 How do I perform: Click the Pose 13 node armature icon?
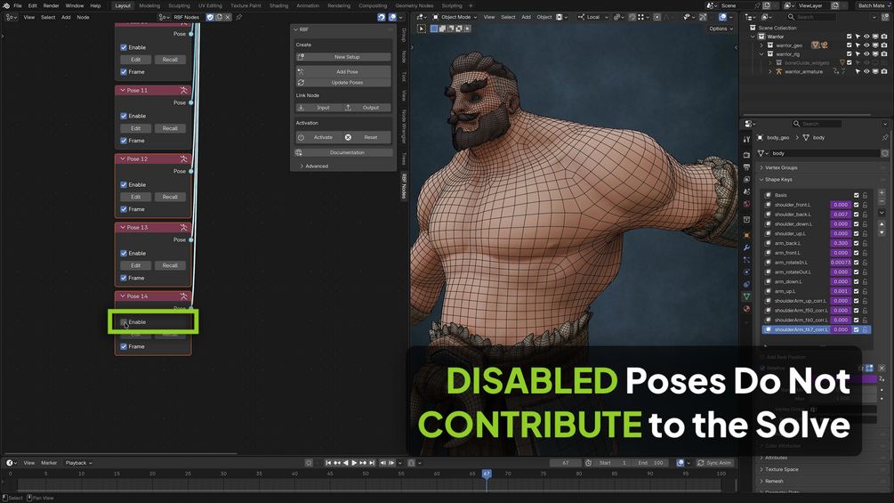(x=183, y=227)
